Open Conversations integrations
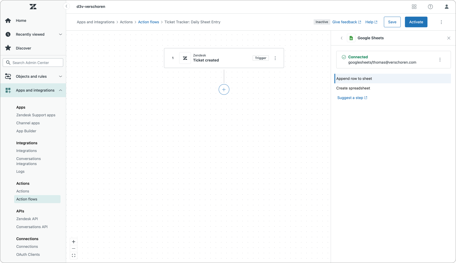 tap(29, 161)
